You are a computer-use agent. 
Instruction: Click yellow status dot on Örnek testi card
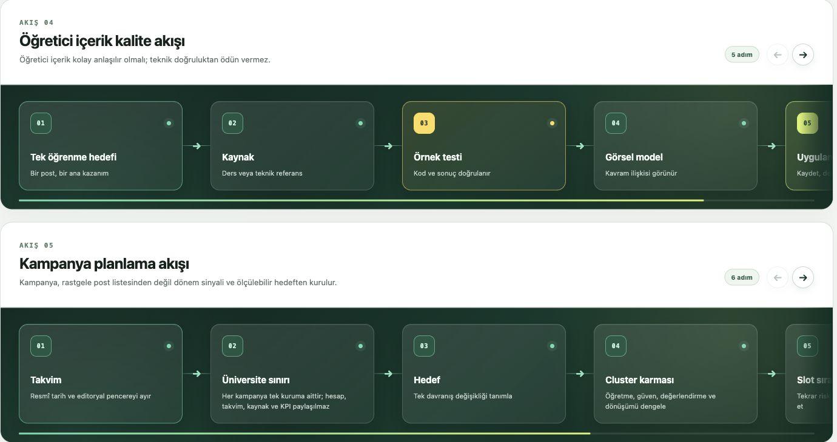point(552,123)
